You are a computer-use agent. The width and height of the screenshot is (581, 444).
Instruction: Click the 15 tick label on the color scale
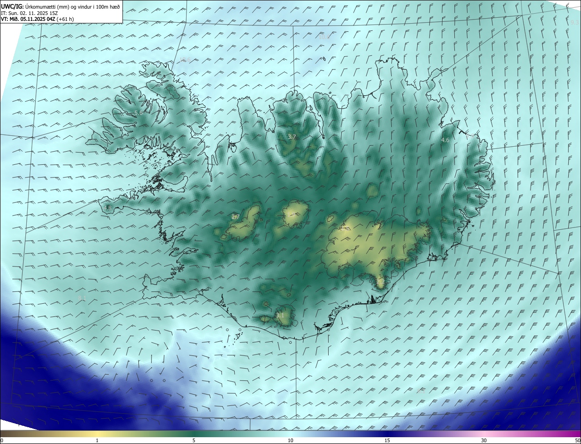(x=387, y=440)
